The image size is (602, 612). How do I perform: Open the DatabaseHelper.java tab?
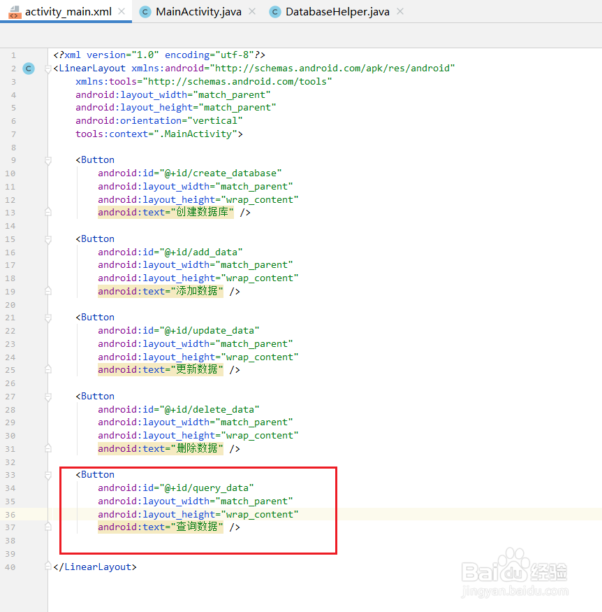tap(337, 12)
